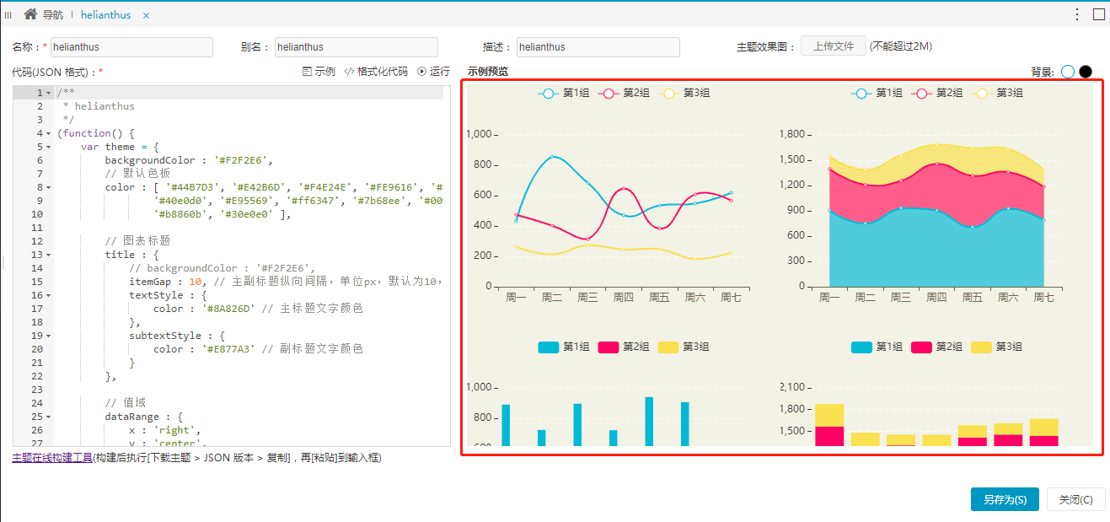Viewport: 1110px width, 522px height.
Task: Click the 'itemGap : 10' code line
Action: [285, 282]
